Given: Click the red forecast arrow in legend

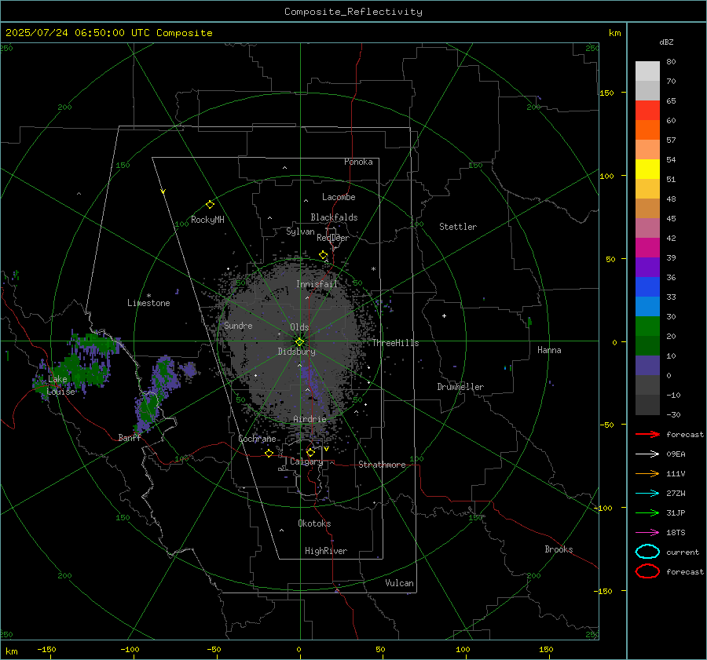Looking at the screenshot, I should 647,434.
